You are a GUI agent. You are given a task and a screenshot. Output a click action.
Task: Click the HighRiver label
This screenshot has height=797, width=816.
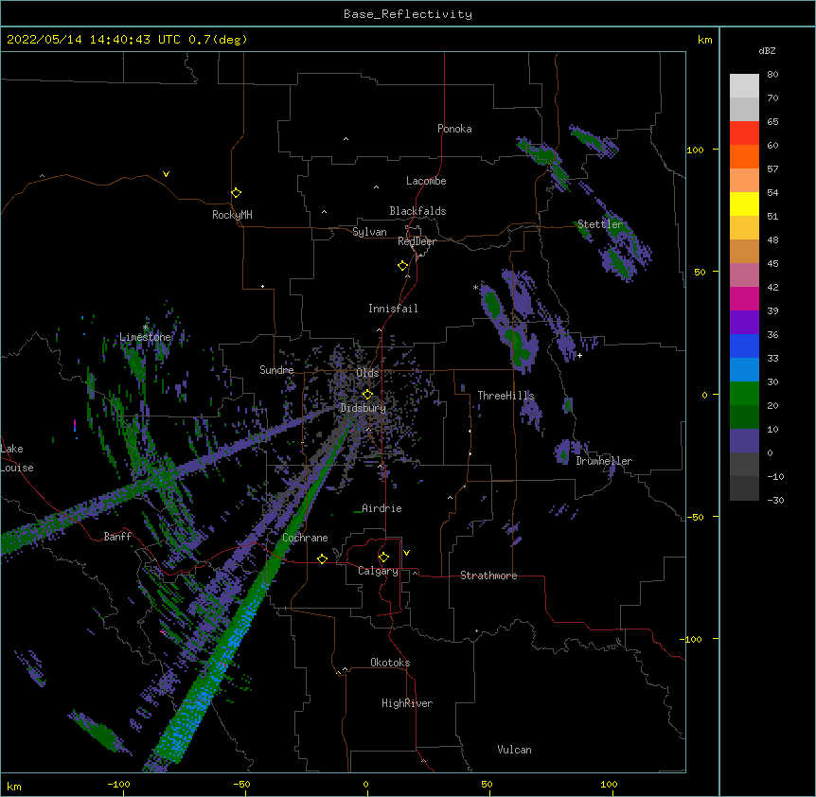coord(407,703)
